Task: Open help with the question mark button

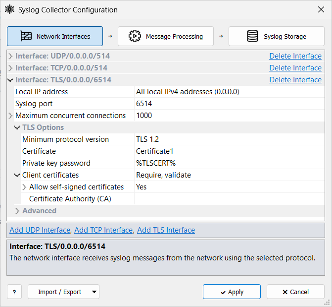Action: pyautogui.click(x=14, y=292)
